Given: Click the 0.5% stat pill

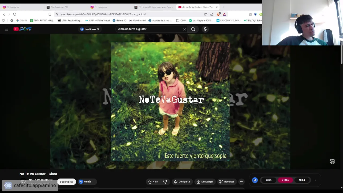Looking at the screenshot, I should (x=269, y=180).
